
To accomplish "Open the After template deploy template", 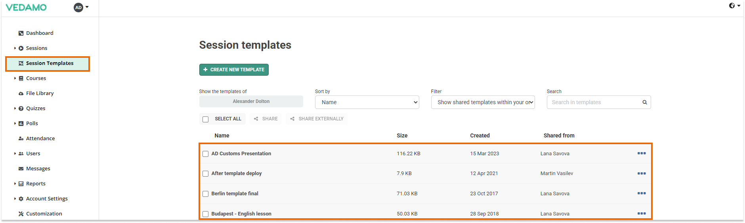I will point(237,173).
